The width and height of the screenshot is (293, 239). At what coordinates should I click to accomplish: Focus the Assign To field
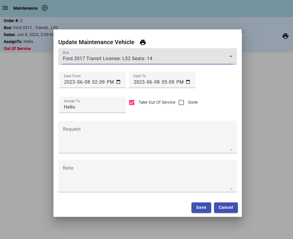pyautogui.click(x=93, y=105)
